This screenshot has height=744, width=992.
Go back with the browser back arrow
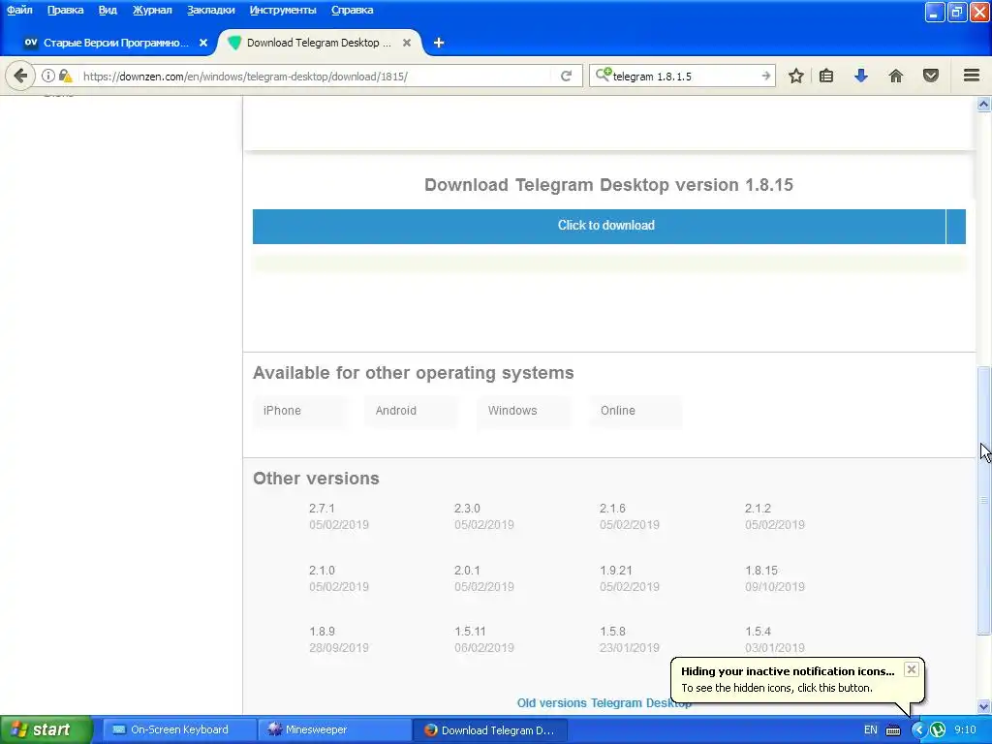(x=20, y=76)
